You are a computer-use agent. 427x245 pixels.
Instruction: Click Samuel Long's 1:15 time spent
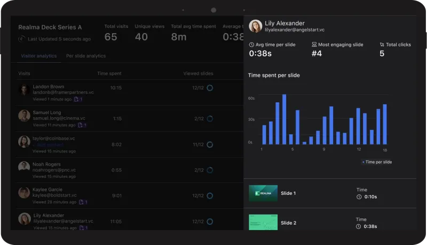point(117,119)
